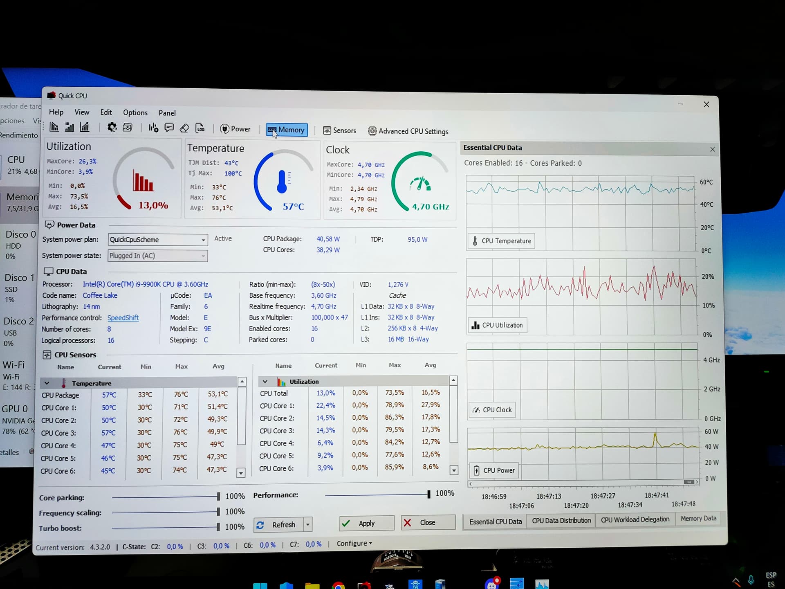The height and width of the screenshot is (589, 785).
Task: Click the Core parking slider handle
Action: pos(218,497)
